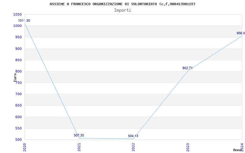Click the 950 y-axis tick label
This screenshot has width=245, height=153.
(x=18, y=37)
